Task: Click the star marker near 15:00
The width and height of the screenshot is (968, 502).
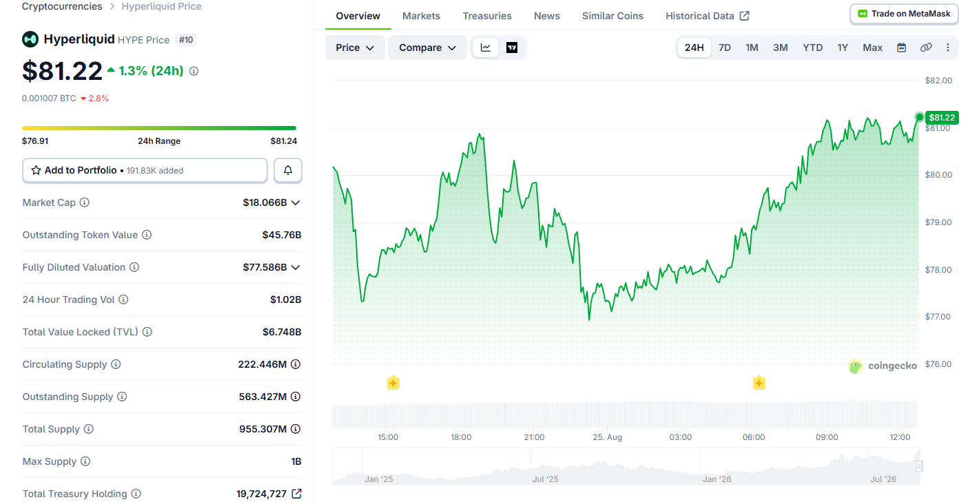Action: pos(393,383)
